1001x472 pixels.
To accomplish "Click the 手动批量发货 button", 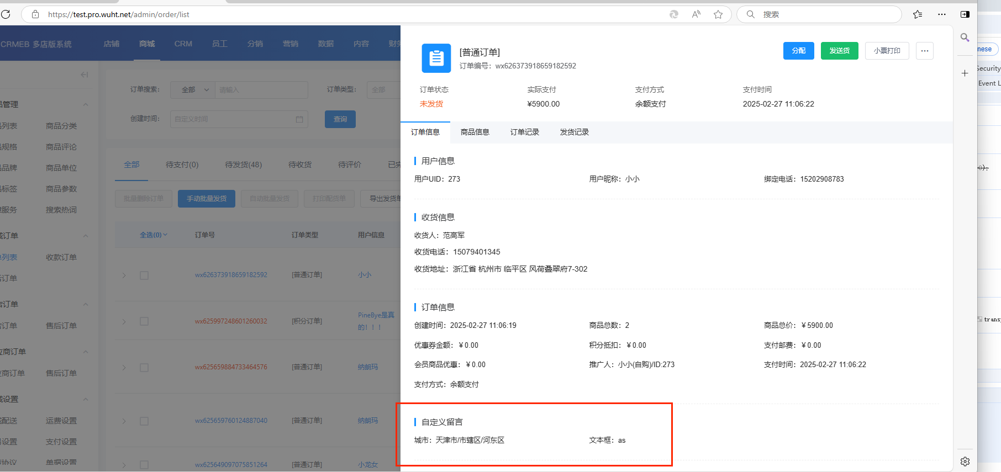I will [207, 199].
